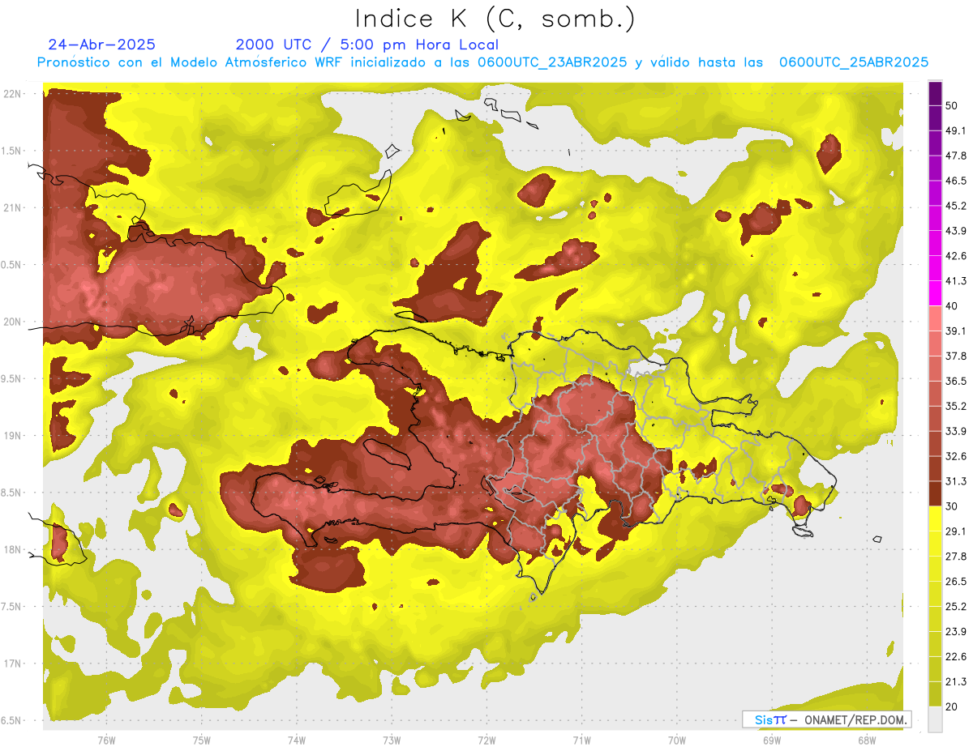Click the "47.8" value on the color scale
Screen dimensions: 973x751
pyautogui.click(x=956, y=156)
